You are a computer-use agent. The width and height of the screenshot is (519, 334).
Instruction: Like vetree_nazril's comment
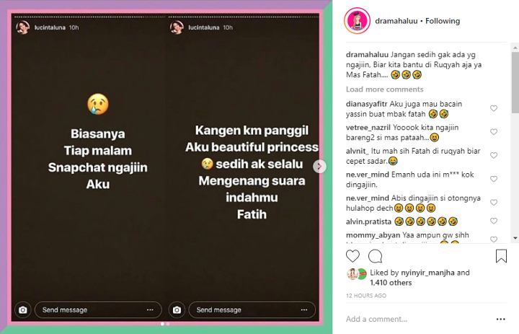coord(494,132)
